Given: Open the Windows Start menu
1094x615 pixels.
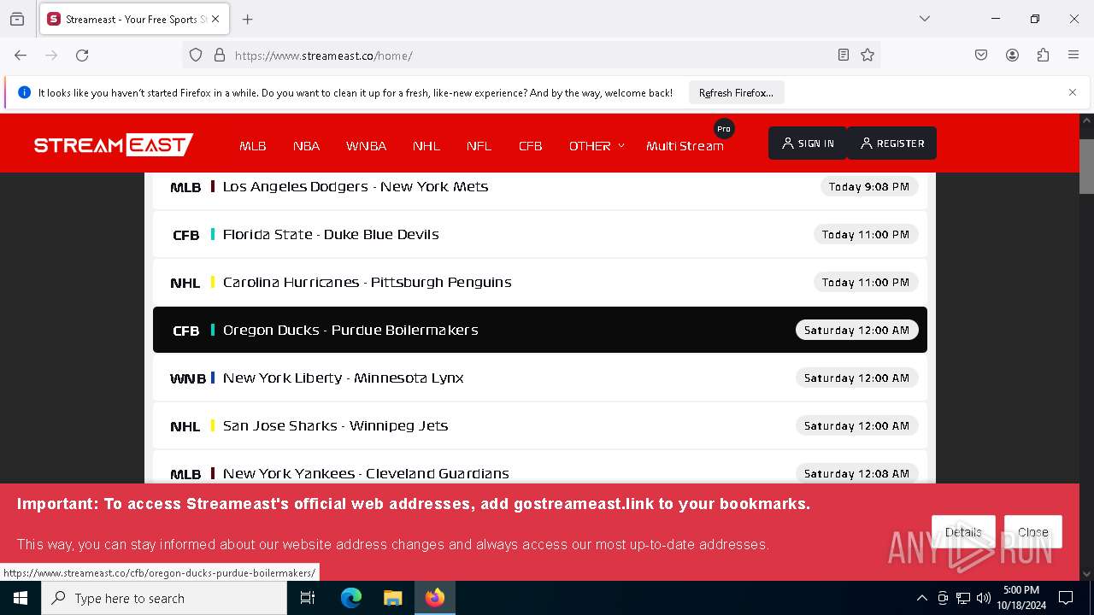Looking at the screenshot, I should (21, 598).
